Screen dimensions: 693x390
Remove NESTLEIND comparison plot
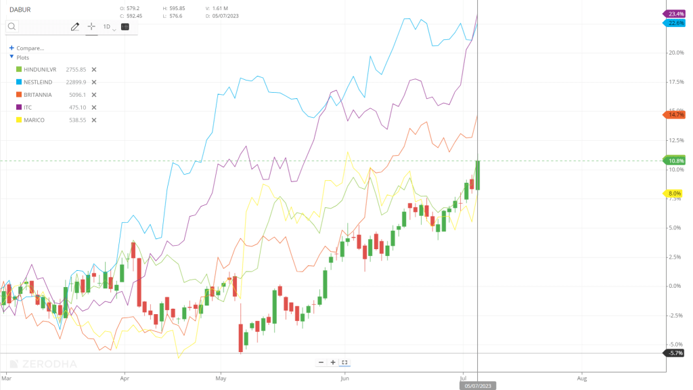[94, 82]
